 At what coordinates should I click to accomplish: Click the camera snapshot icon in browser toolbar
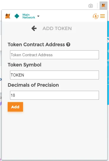[91, 6]
